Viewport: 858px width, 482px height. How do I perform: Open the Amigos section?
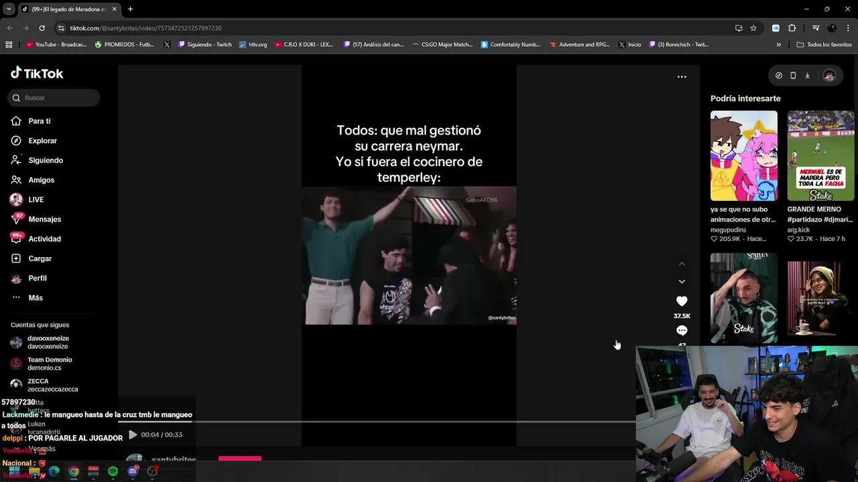[33, 180]
